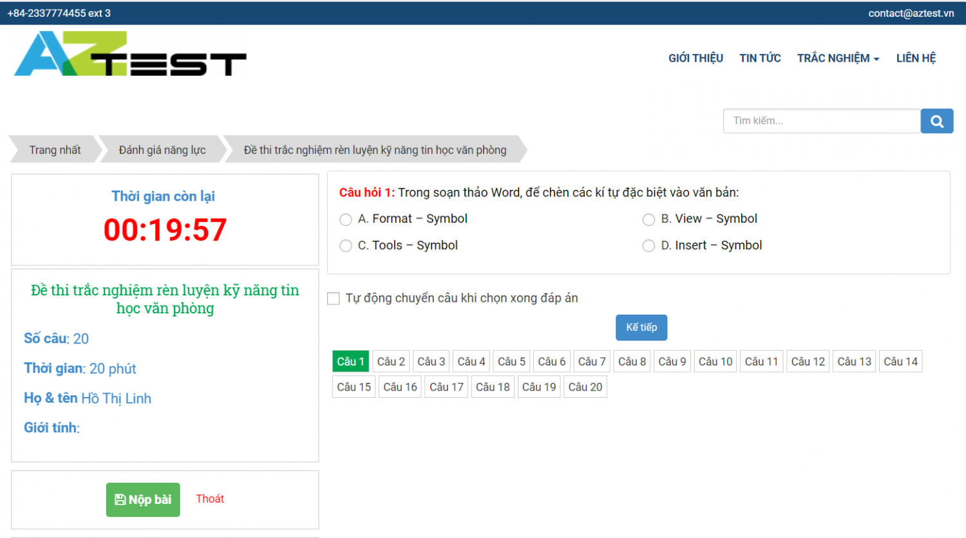
Task: Click the Số câu: 20 line
Action: coord(56,339)
